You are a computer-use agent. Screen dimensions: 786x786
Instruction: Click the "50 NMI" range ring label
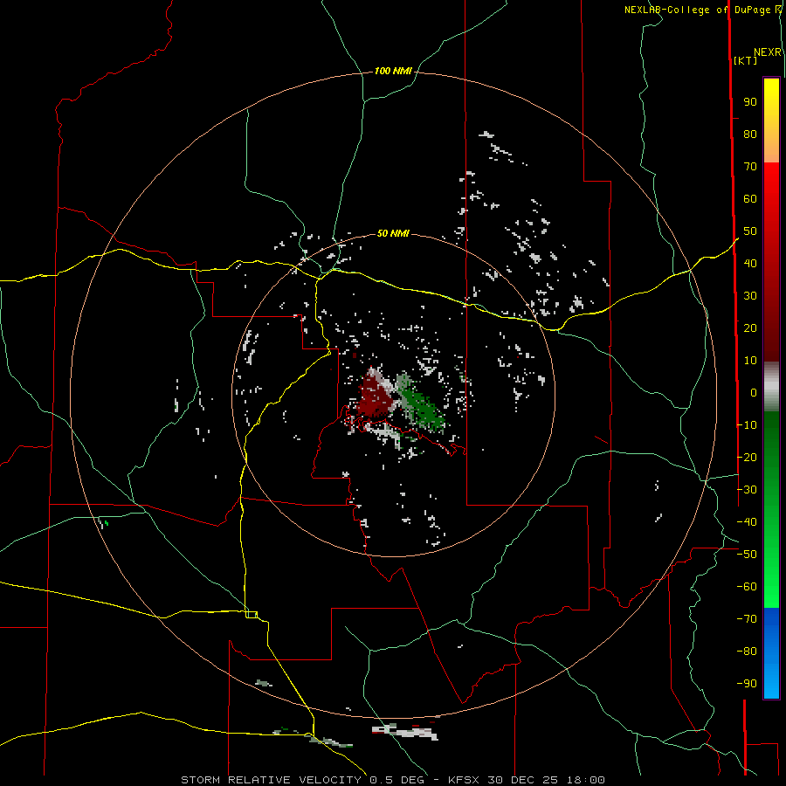pyautogui.click(x=393, y=233)
